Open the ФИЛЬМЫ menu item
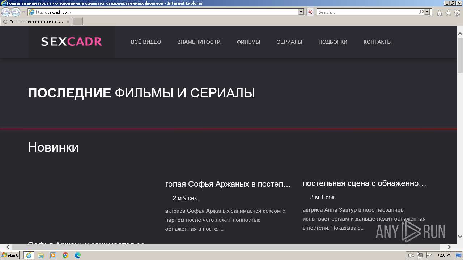 (x=249, y=42)
